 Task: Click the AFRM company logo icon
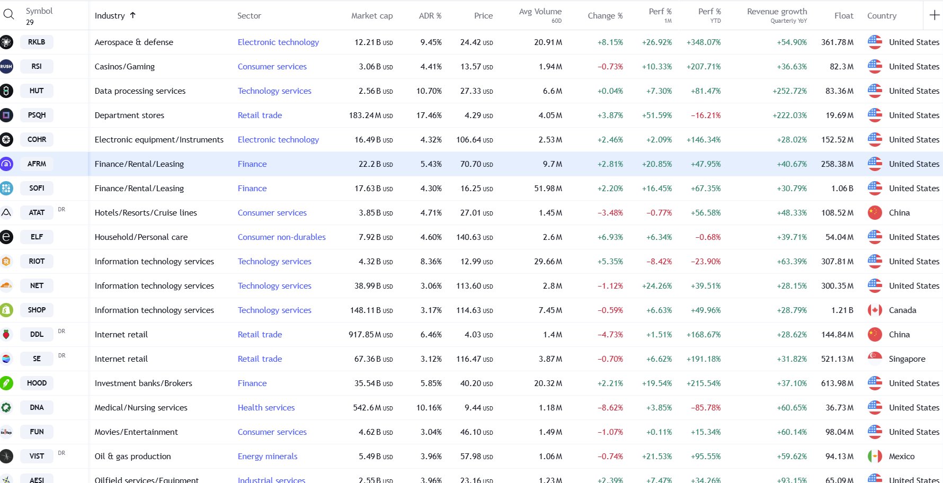point(6,164)
